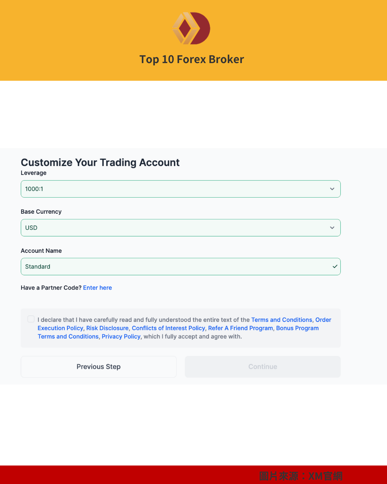Open the Base Currency USD dropdown
This screenshot has height=484, width=387.
(x=181, y=228)
